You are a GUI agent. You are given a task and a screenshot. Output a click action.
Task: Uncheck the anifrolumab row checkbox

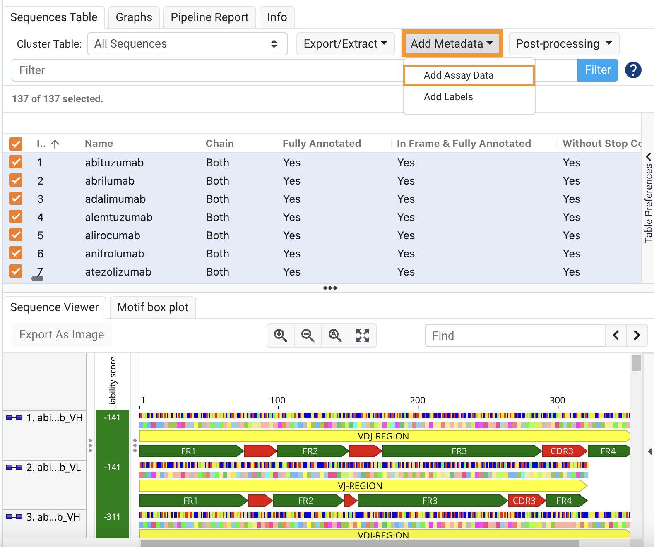16,253
